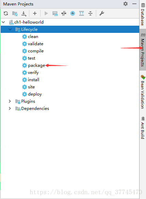
Task: Open the Ant Build side tab
Action: 143,128
